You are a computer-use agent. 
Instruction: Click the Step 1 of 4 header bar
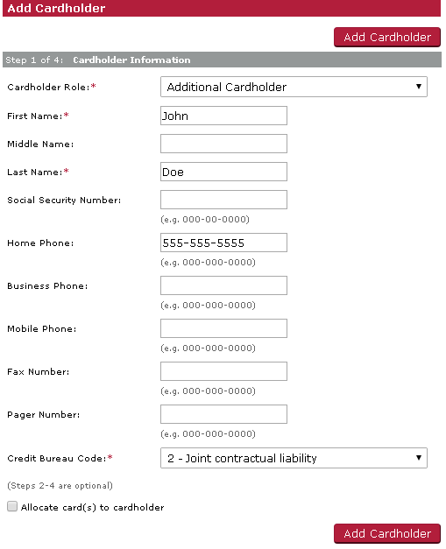pos(222,60)
